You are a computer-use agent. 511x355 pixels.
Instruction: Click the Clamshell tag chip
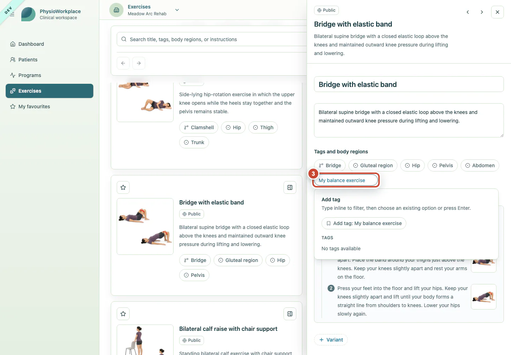click(x=199, y=127)
